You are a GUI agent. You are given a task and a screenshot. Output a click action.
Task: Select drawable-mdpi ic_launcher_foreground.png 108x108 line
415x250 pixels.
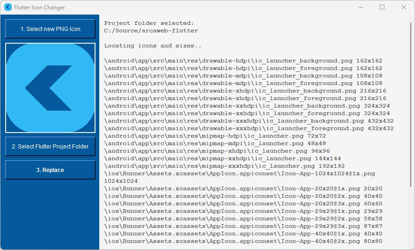pos(243,83)
